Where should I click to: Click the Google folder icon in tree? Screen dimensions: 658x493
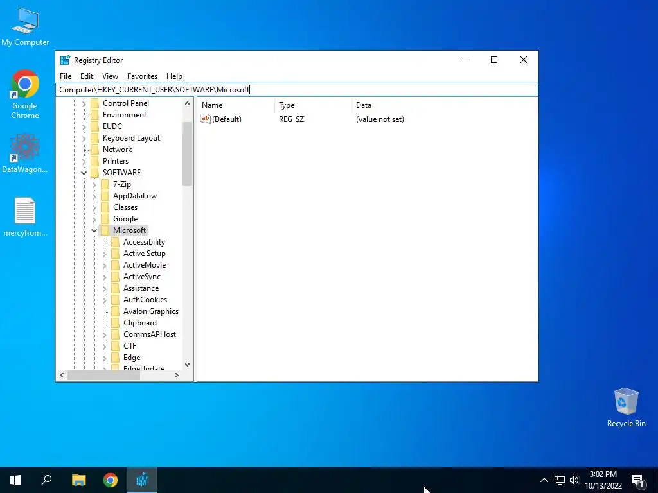[x=105, y=219]
